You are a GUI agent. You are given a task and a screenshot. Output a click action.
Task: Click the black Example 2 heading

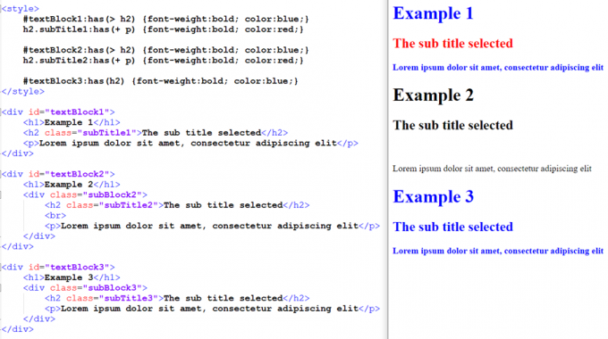click(x=433, y=95)
